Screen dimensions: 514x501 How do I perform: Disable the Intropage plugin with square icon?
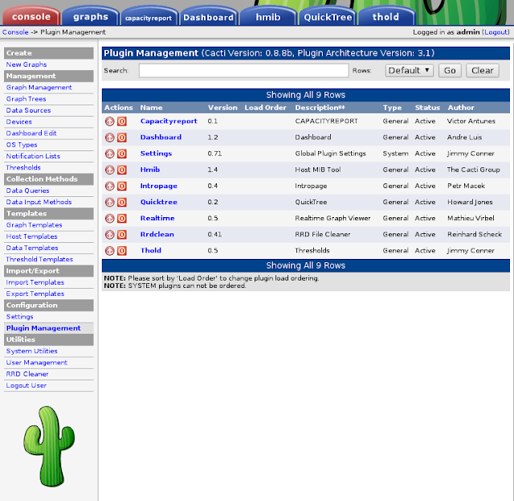click(x=122, y=186)
